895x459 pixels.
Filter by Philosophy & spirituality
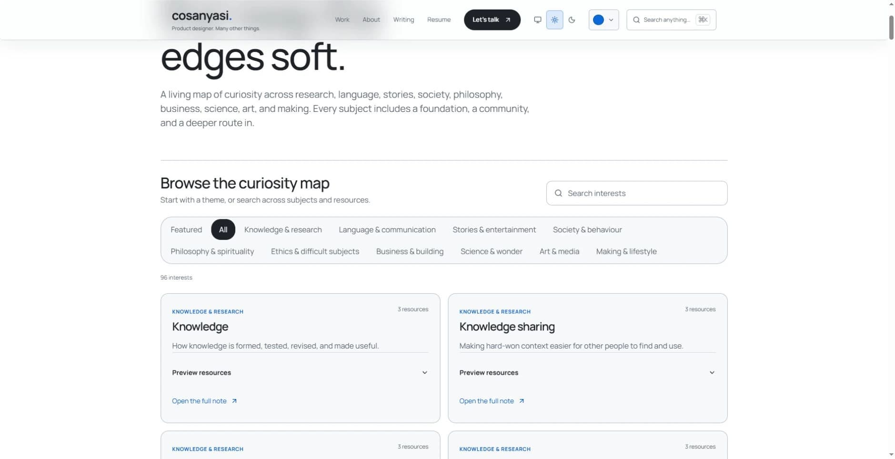212,251
